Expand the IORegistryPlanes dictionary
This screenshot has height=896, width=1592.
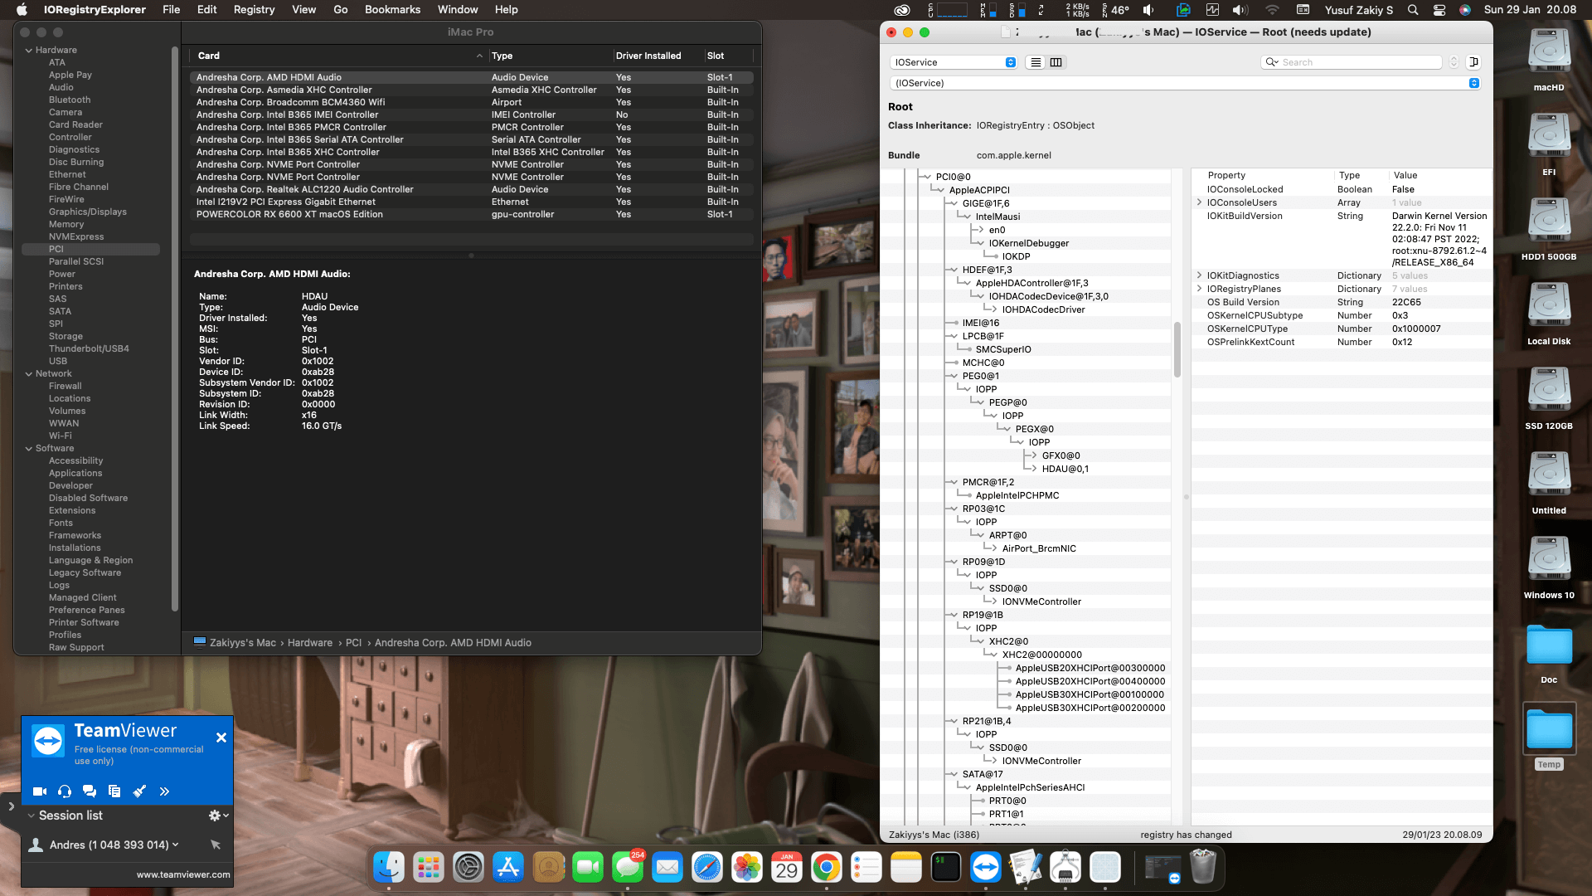(x=1199, y=289)
